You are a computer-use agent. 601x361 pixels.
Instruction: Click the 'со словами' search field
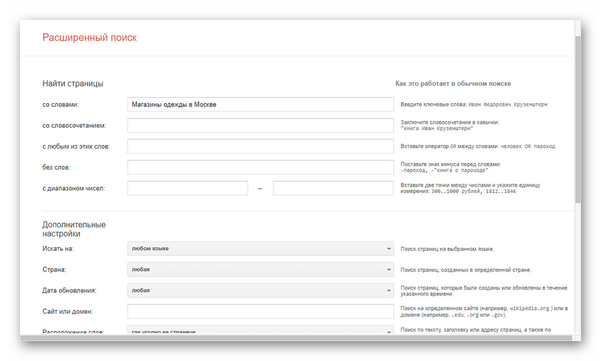(x=260, y=105)
